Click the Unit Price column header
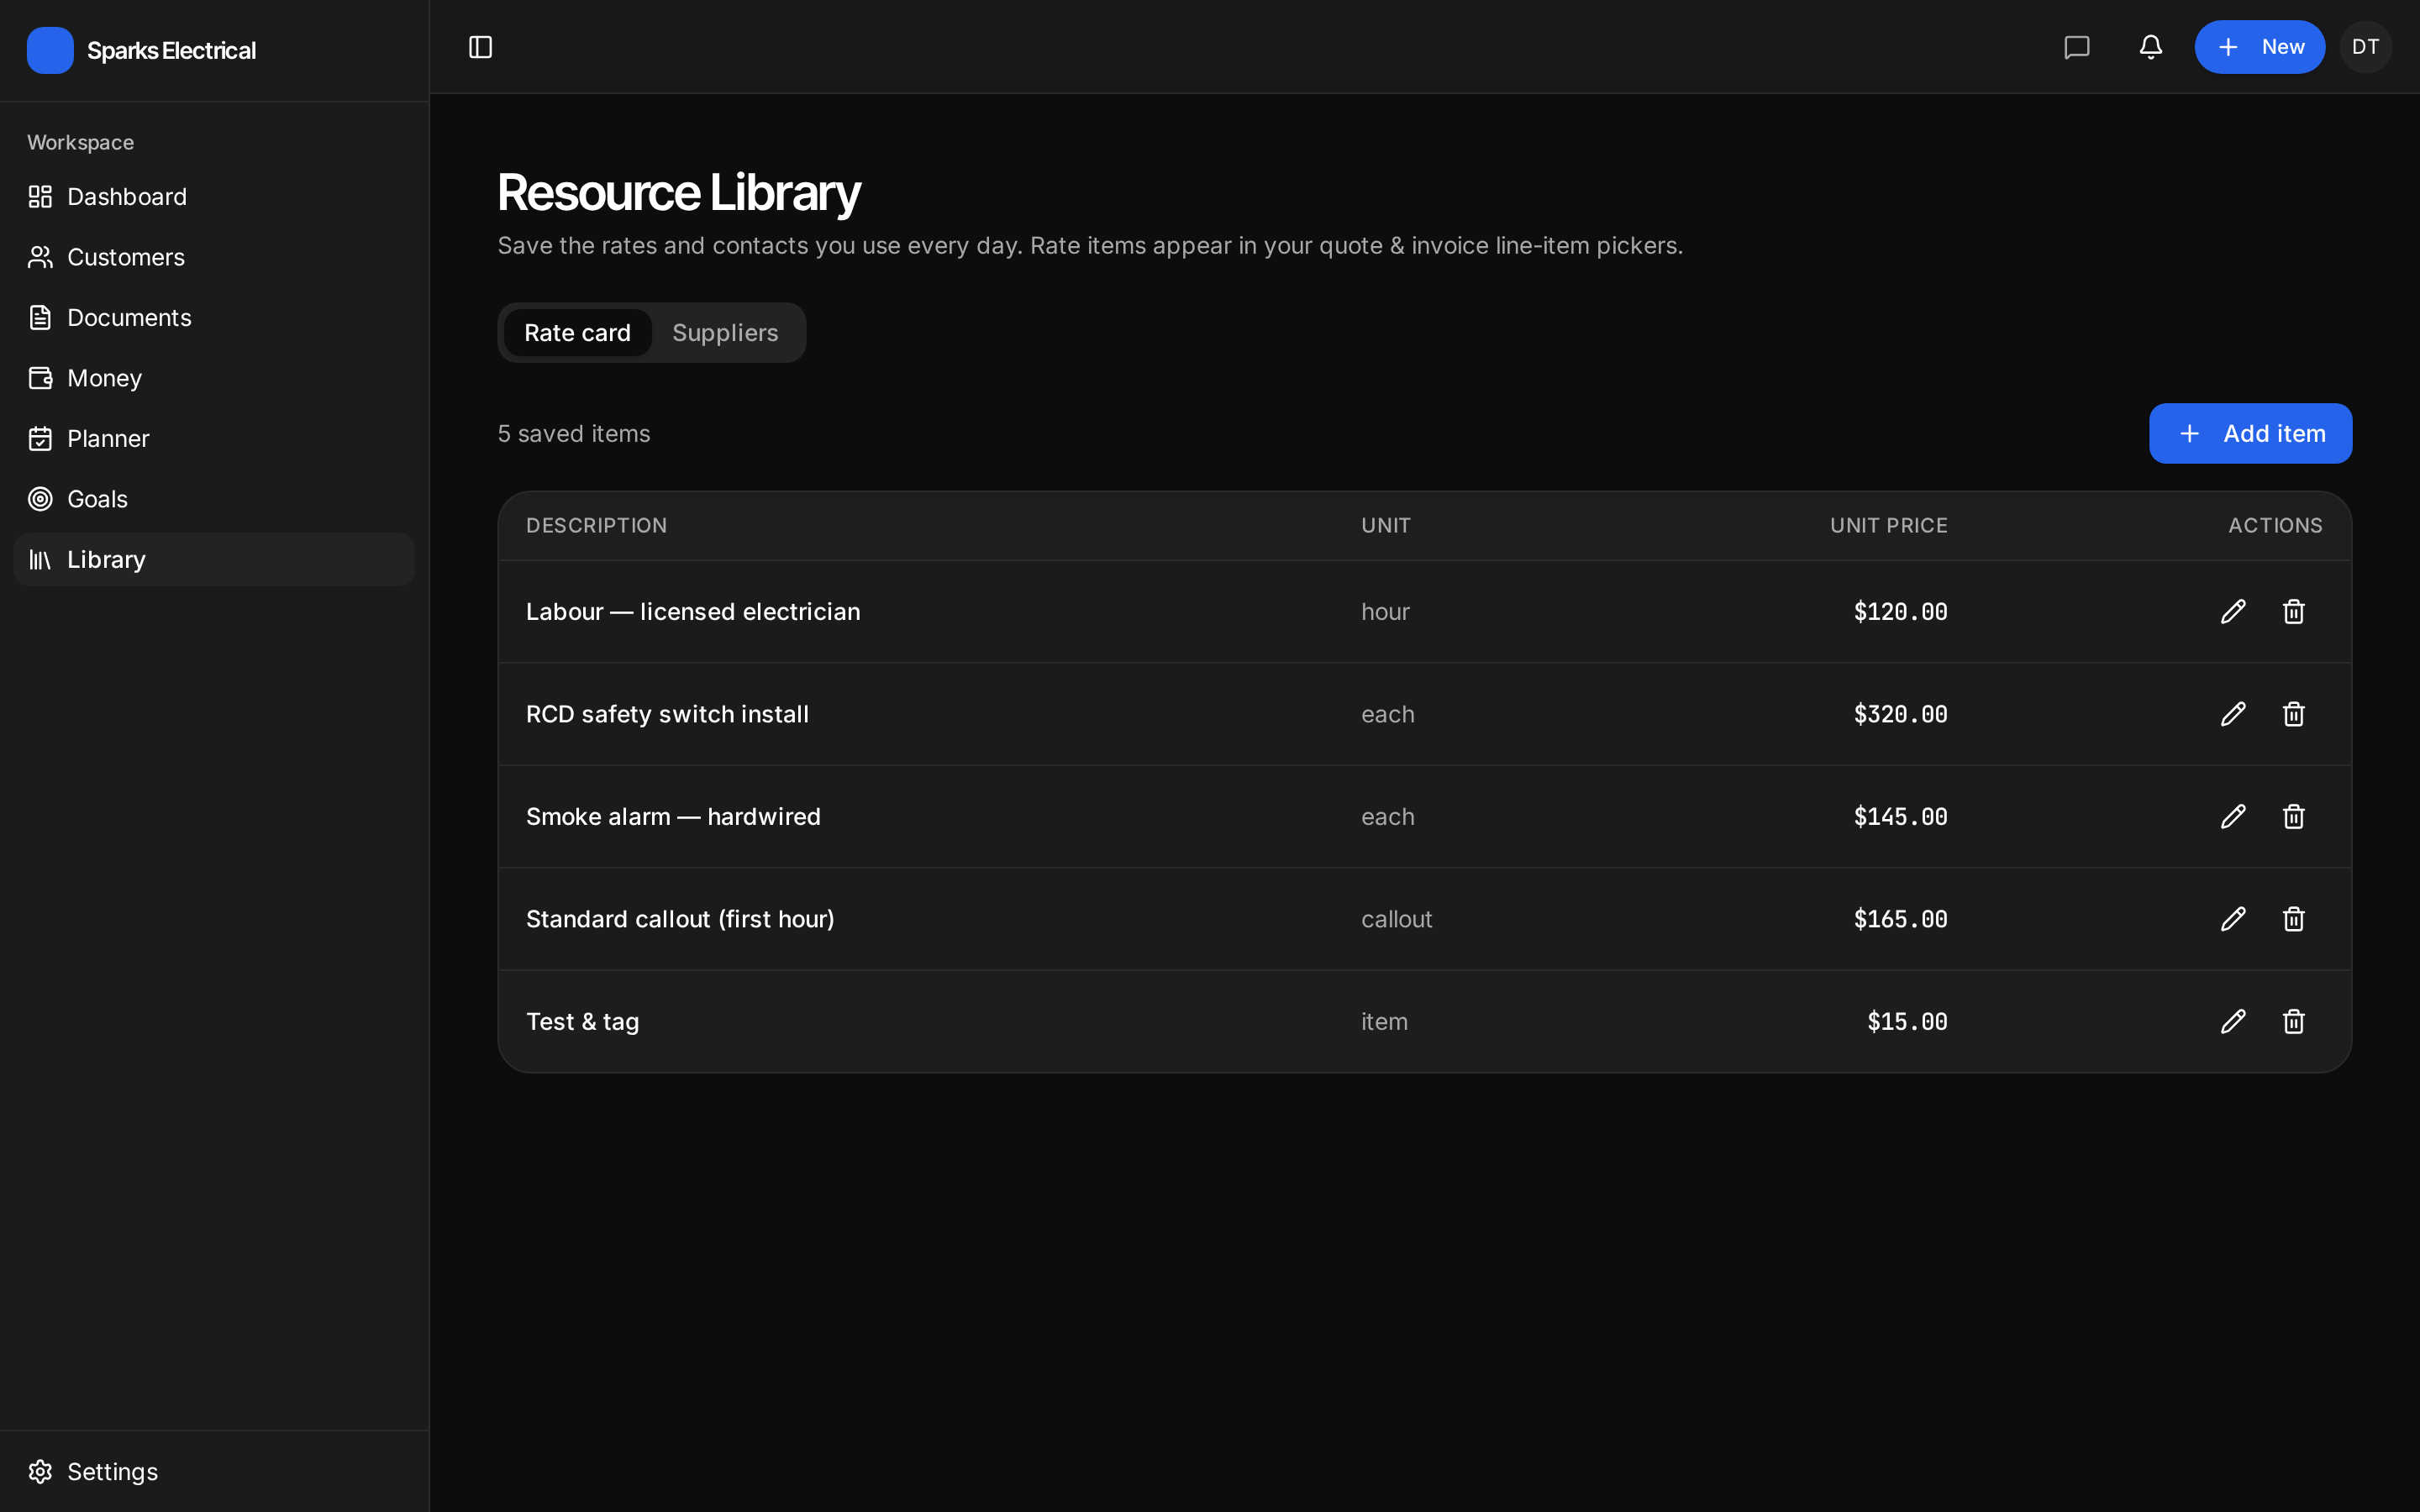Screen dimensions: 2420x1512 [x=1888, y=526]
